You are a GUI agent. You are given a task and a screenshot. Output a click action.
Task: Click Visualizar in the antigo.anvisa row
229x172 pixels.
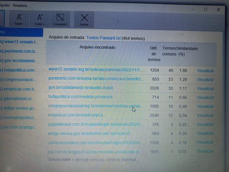pyautogui.click(x=205, y=133)
